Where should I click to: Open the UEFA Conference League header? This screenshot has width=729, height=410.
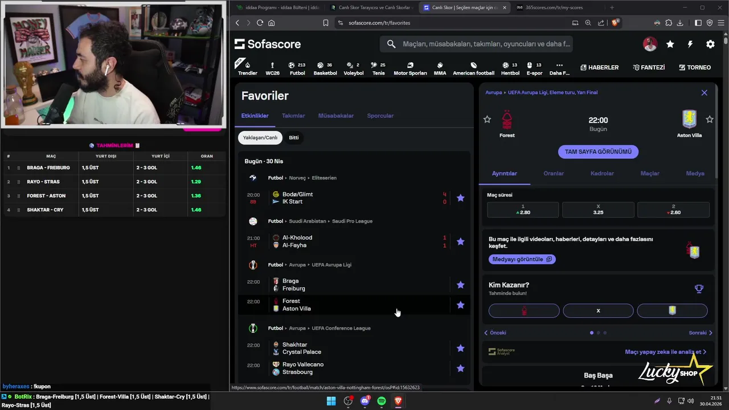(x=320, y=328)
